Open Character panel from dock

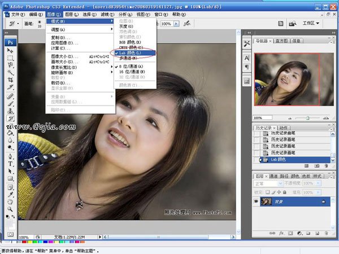click(x=247, y=58)
